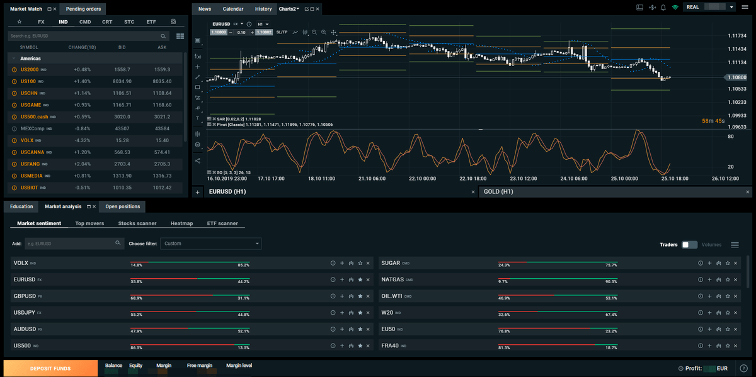The width and height of the screenshot is (756, 377).
Task: Open the Pending orders tab
Action: coord(84,9)
